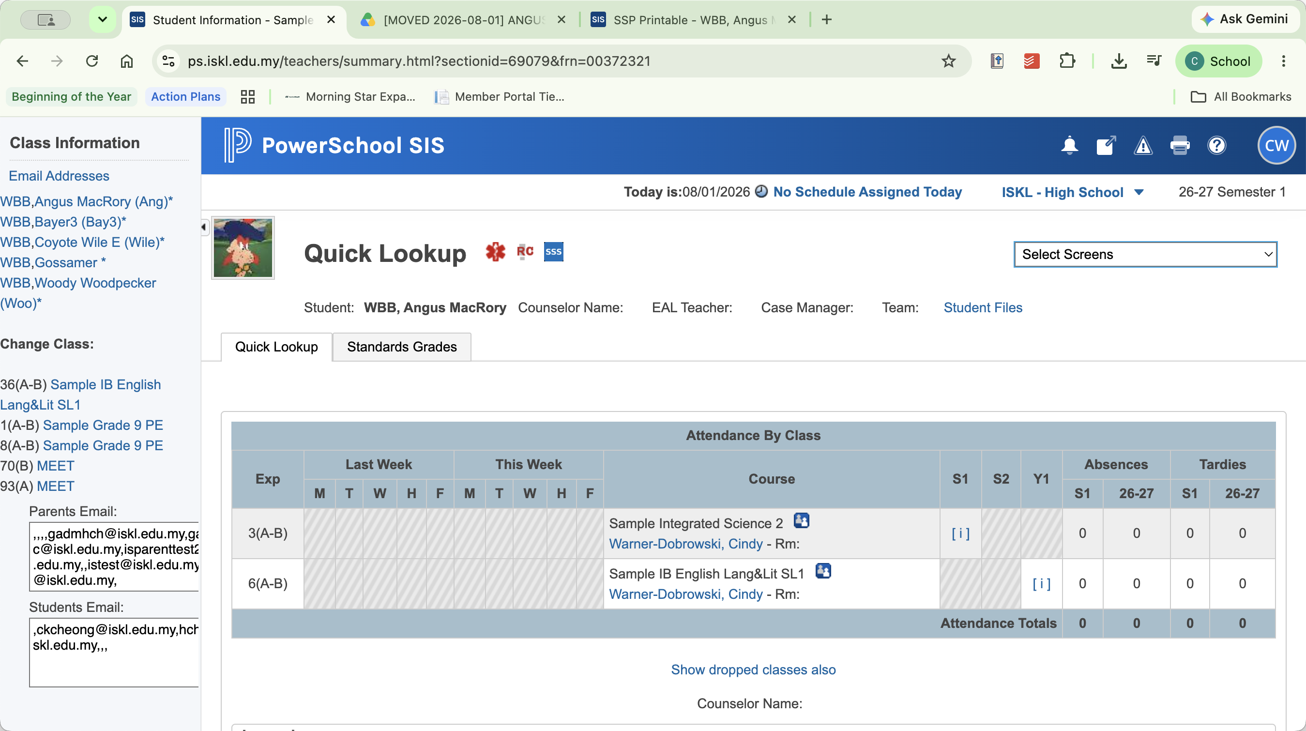Switch to the Standards Grades tab

coord(402,347)
